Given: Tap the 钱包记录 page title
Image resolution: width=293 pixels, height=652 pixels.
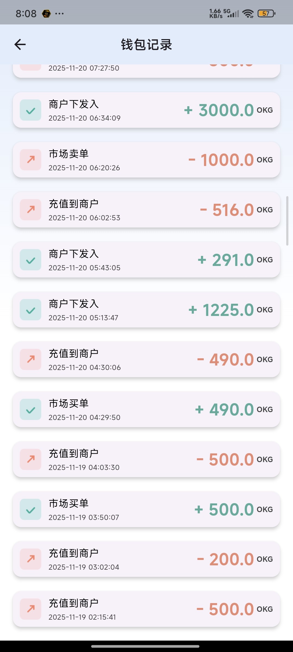Looking at the screenshot, I should pos(146,45).
